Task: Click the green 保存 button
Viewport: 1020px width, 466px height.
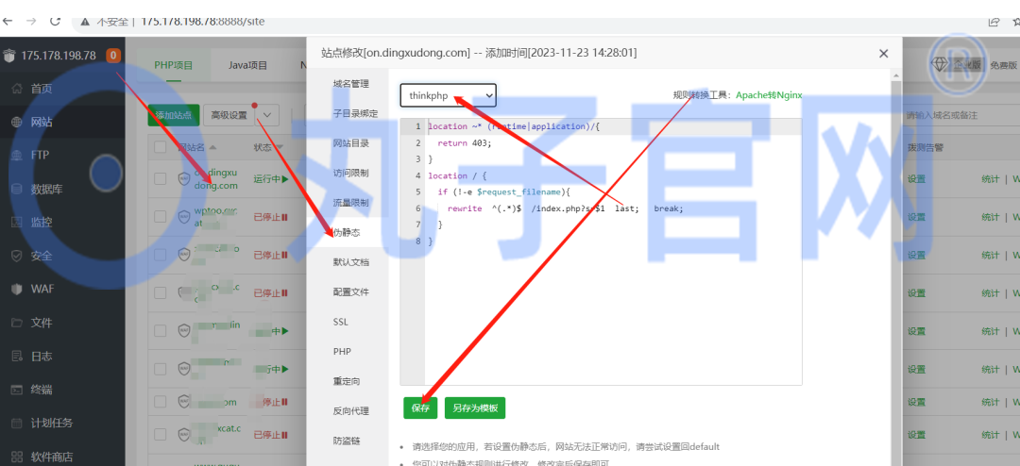Action: click(x=420, y=408)
